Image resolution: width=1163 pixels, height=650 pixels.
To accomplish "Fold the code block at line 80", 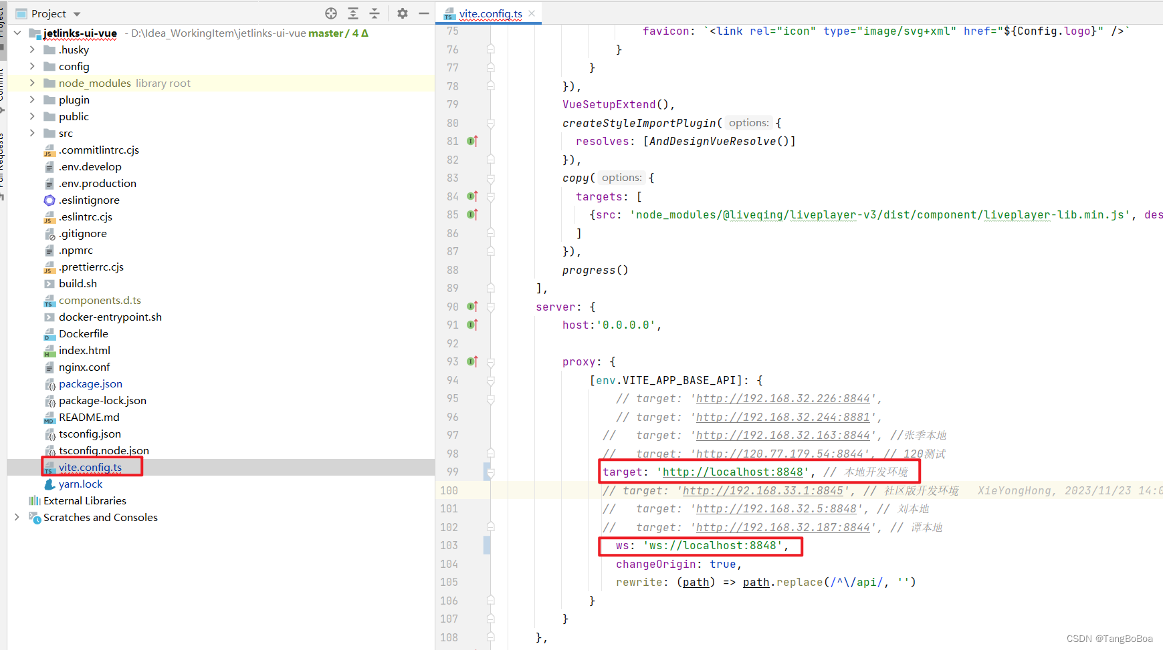I will tap(491, 123).
